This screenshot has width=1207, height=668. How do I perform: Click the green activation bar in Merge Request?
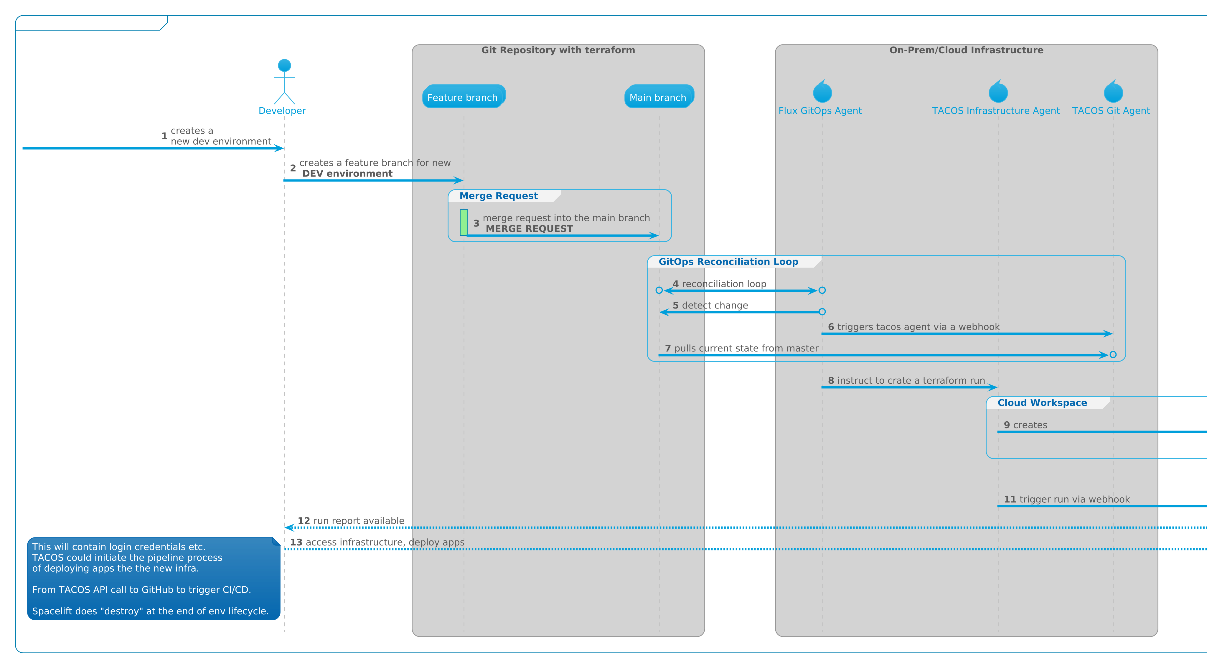(464, 222)
